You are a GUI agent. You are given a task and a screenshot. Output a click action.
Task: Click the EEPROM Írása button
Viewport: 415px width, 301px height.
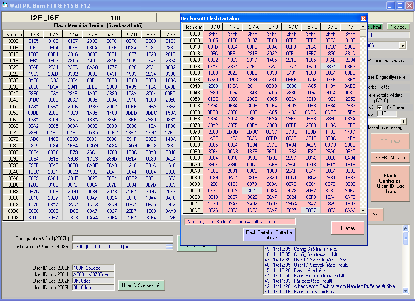pyautogui.click(x=390, y=157)
